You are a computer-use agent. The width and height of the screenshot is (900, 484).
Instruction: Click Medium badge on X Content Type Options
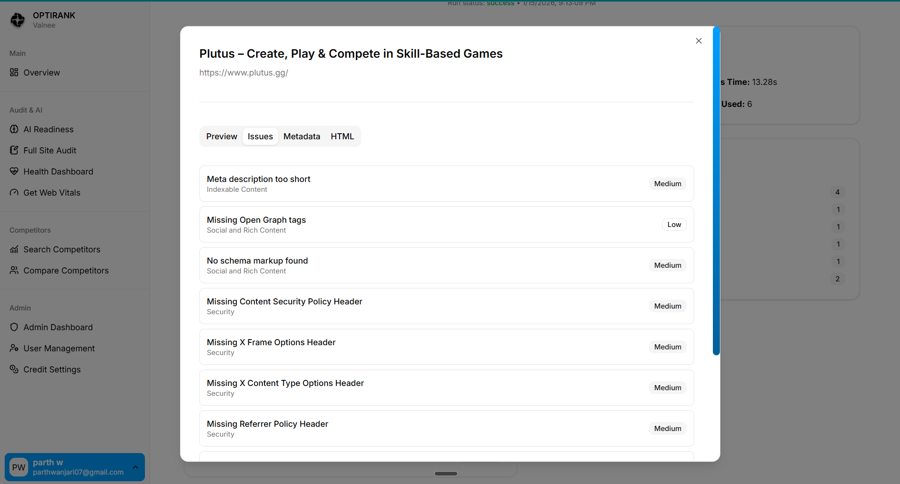tap(668, 388)
